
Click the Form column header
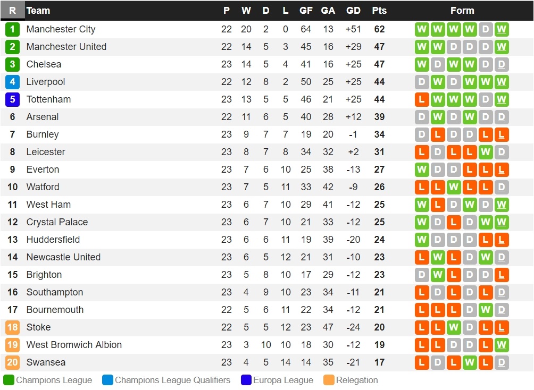(x=462, y=11)
